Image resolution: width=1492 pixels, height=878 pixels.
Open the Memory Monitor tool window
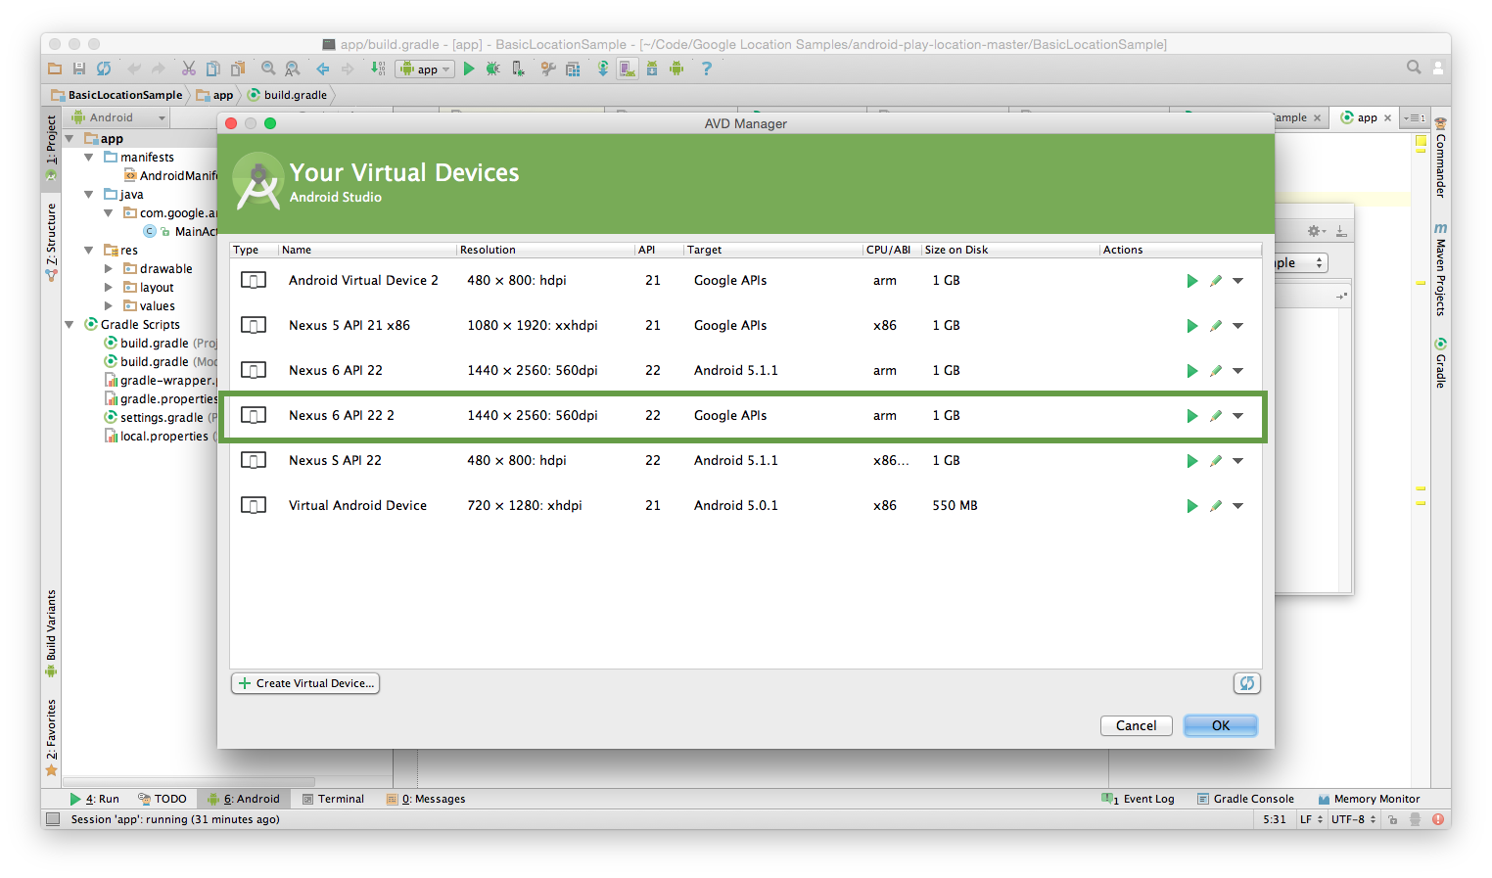click(1369, 799)
